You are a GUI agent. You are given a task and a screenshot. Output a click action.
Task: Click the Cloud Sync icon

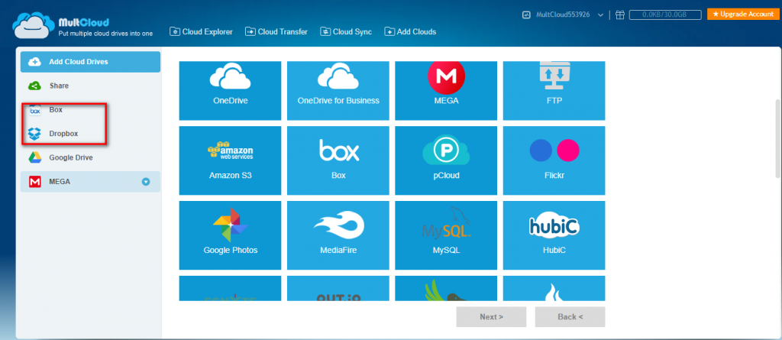325,31
